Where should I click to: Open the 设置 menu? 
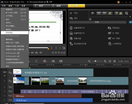click(x=23, y=6)
